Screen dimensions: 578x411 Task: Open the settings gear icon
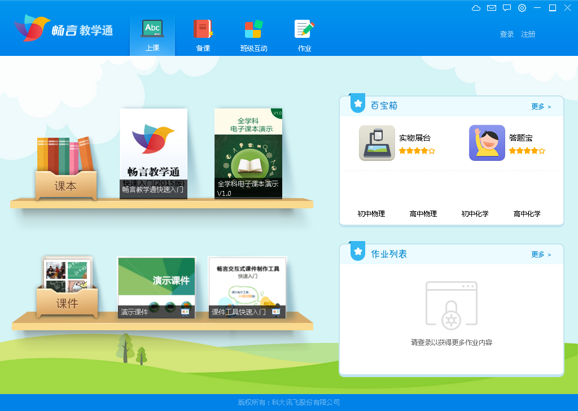[x=522, y=8]
